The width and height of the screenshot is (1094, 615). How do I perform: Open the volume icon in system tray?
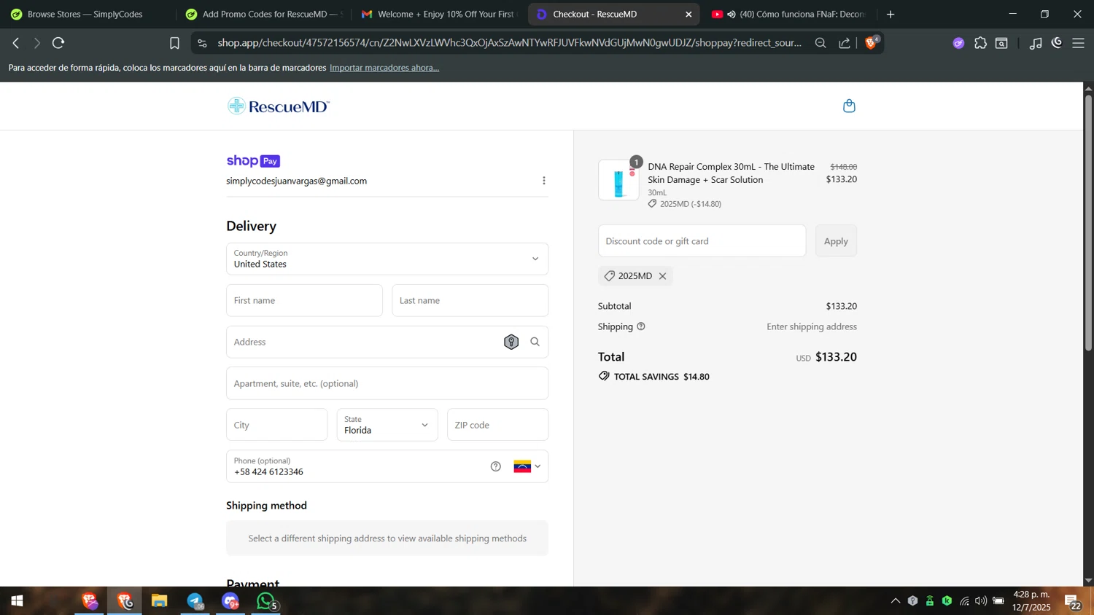[981, 601]
